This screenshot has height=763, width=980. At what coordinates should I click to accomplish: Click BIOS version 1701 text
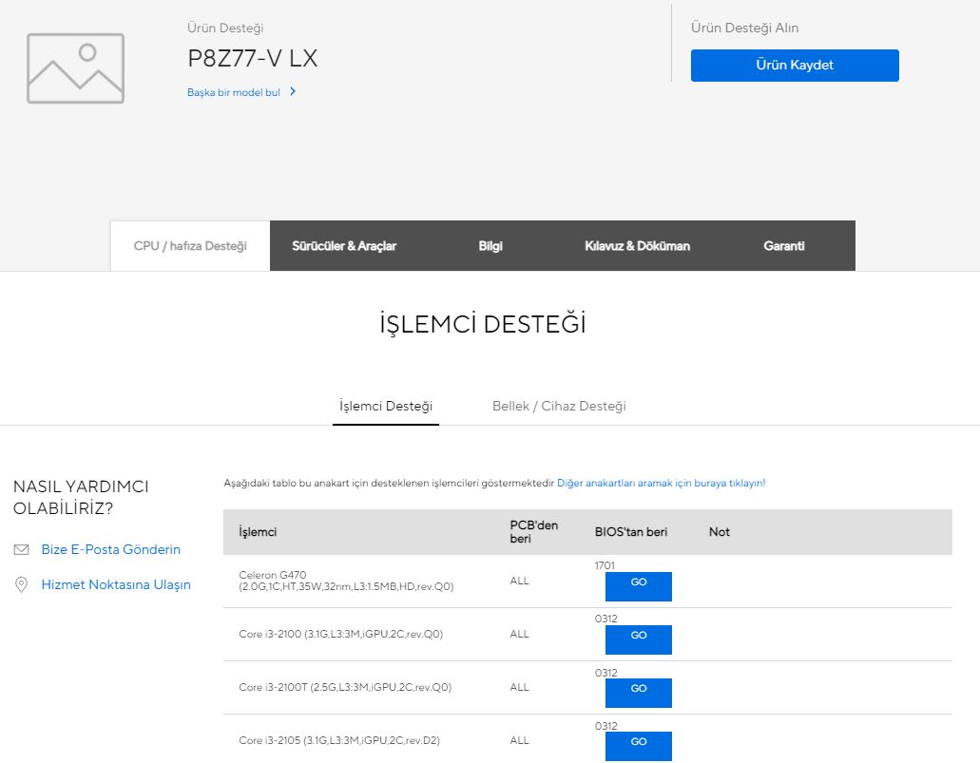(x=605, y=565)
